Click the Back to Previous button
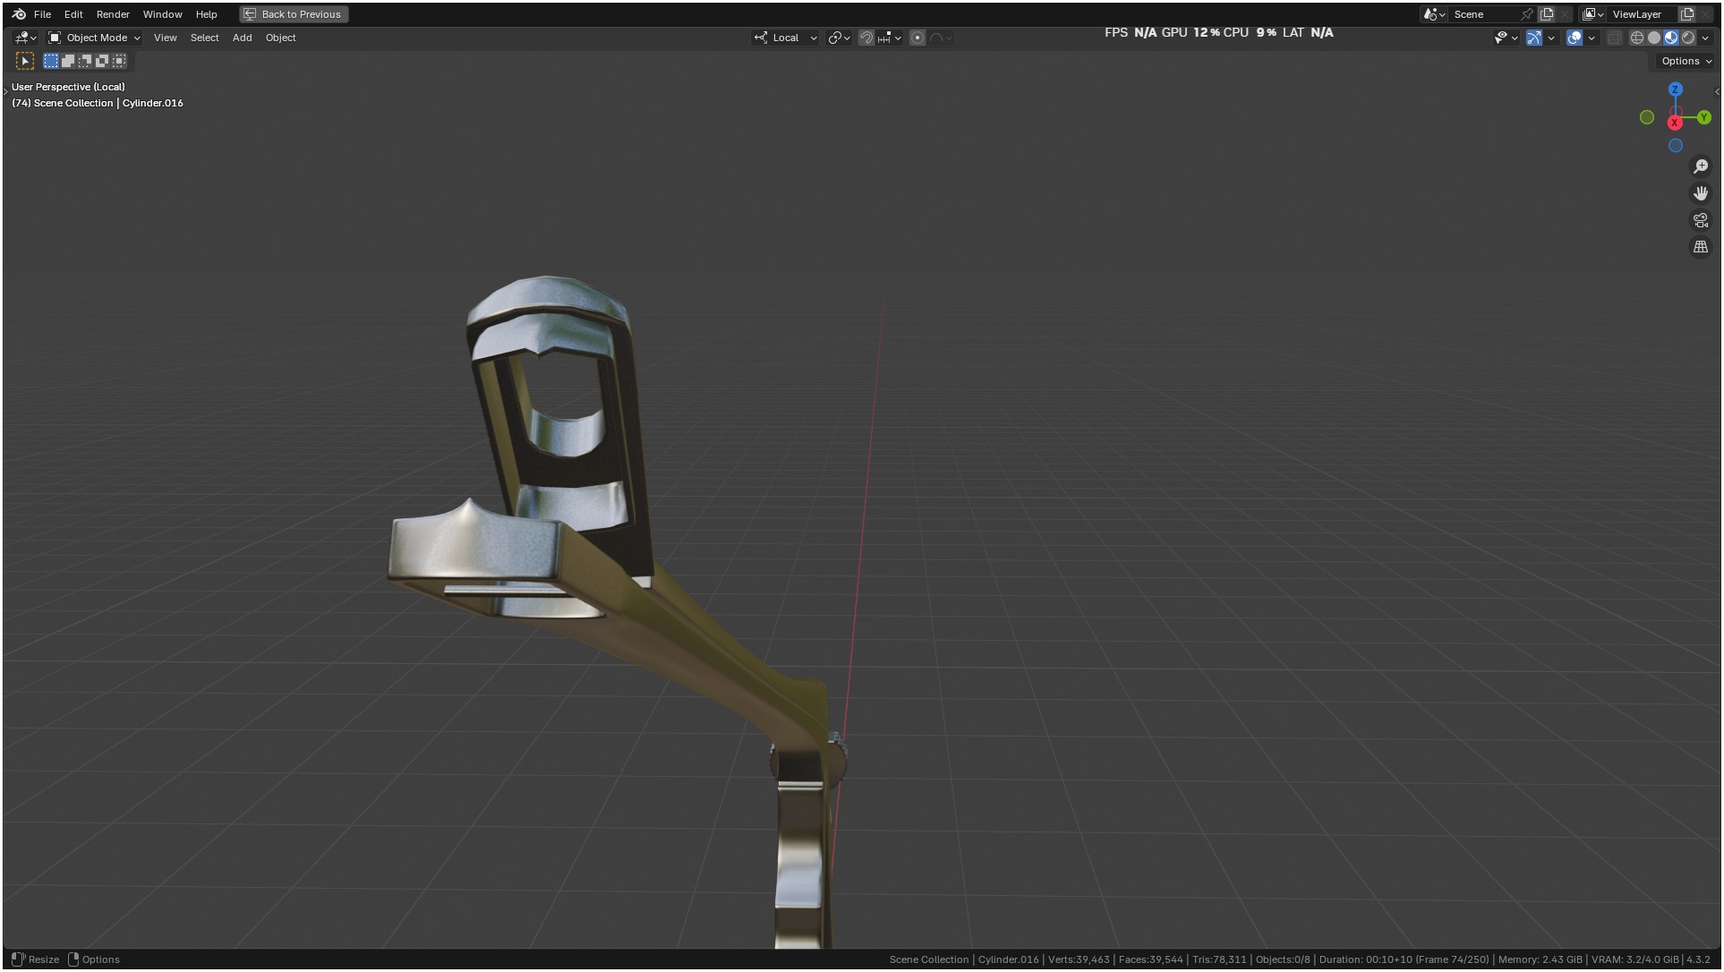The width and height of the screenshot is (1724, 972). pos(294,14)
